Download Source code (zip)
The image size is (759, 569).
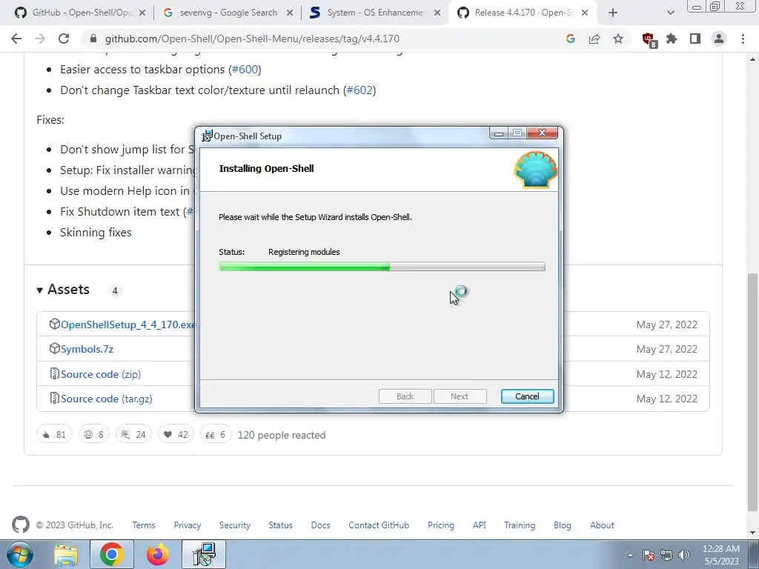[101, 374]
